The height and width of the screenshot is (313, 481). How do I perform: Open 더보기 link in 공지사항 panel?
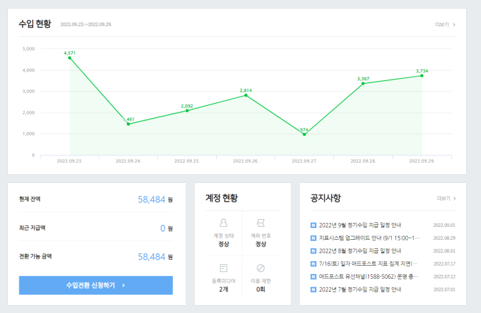446,198
